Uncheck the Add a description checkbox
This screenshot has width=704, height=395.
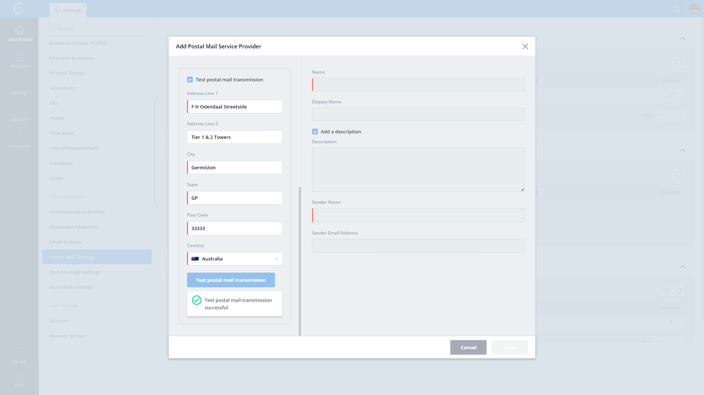coord(315,132)
